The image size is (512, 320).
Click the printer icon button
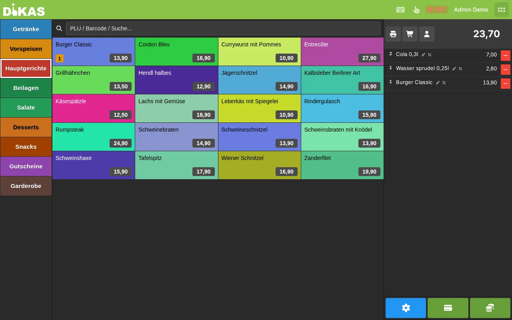[x=393, y=34]
